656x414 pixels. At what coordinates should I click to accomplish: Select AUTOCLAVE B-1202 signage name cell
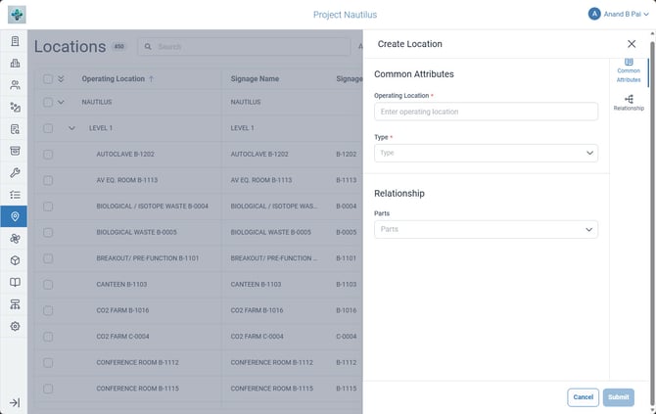point(259,154)
